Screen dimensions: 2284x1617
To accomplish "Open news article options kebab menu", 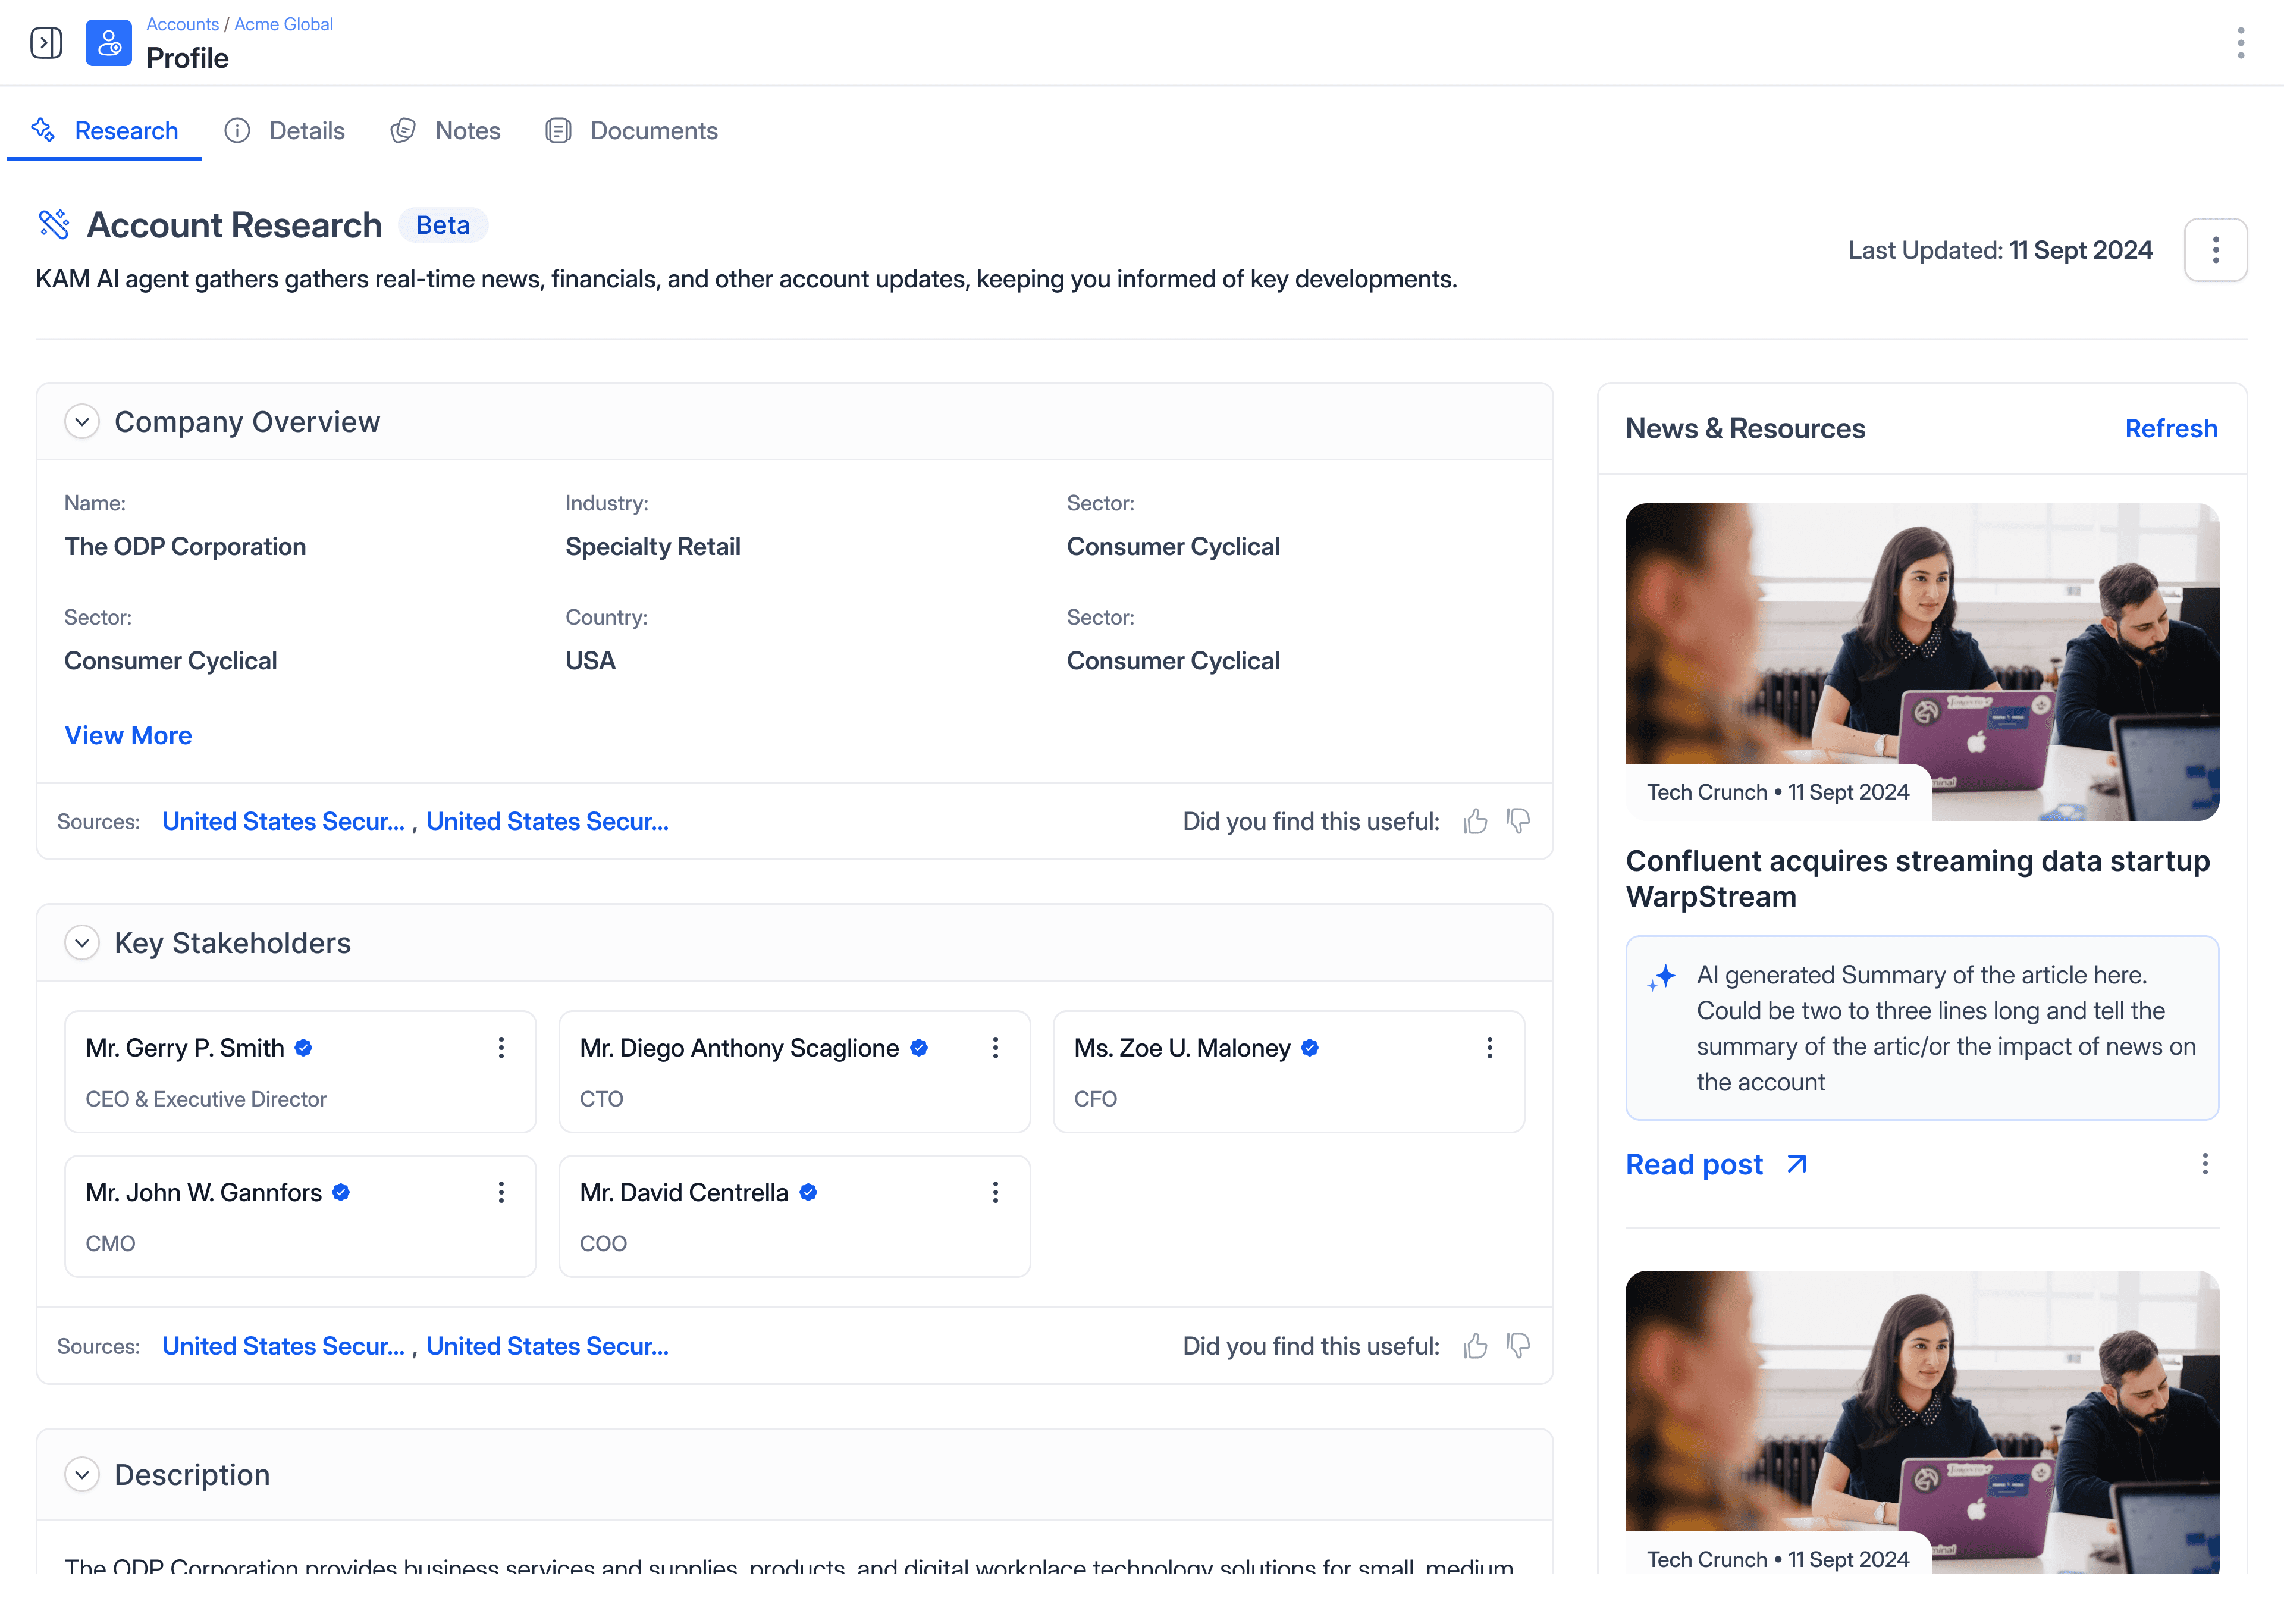I will [2204, 1164].
